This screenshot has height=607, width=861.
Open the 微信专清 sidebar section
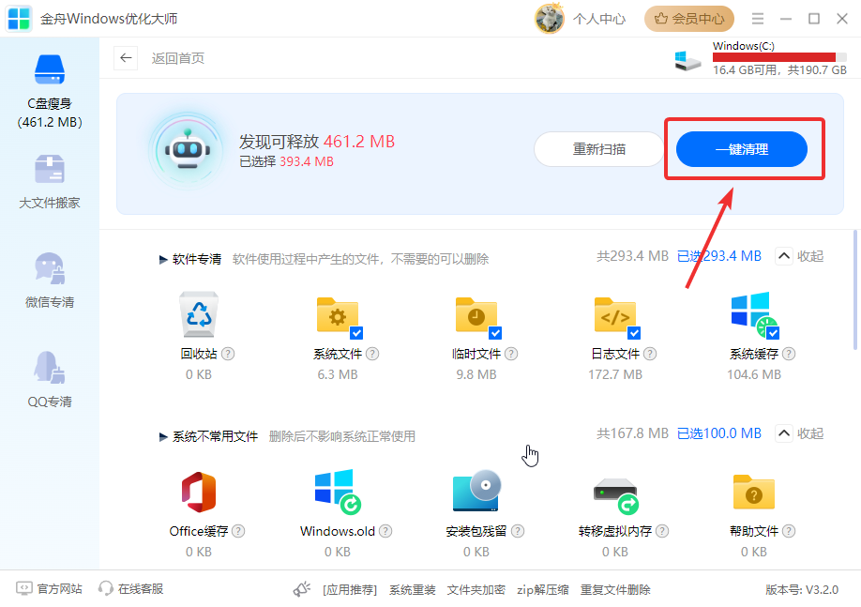pyautogui.click(x=50, y=281)
